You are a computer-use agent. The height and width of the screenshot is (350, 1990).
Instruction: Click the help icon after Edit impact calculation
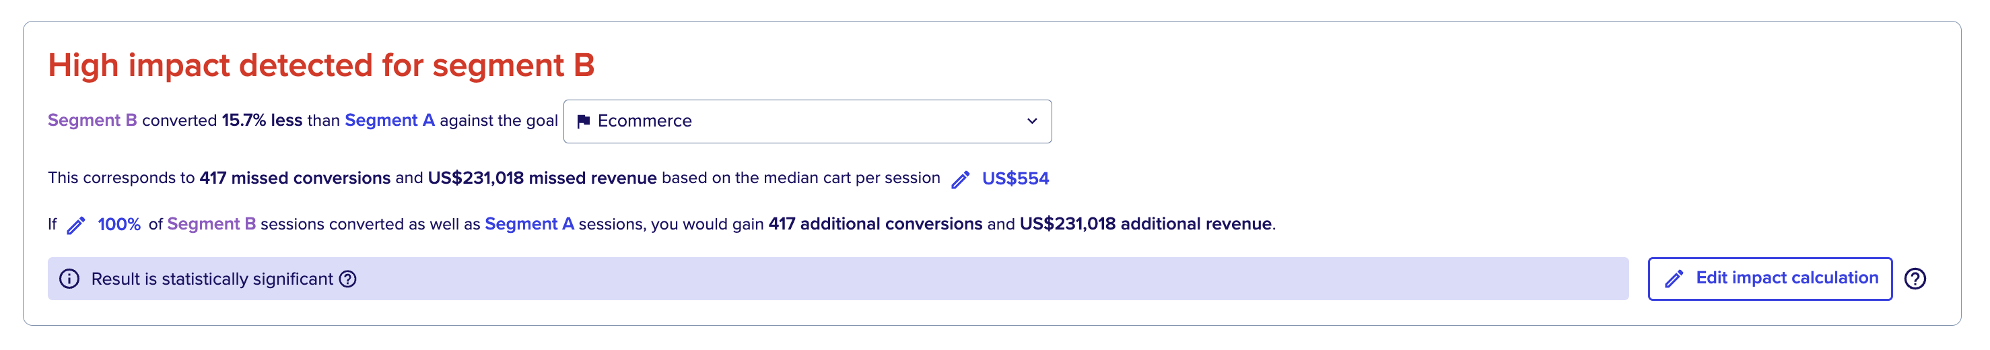pos(1915,279)
